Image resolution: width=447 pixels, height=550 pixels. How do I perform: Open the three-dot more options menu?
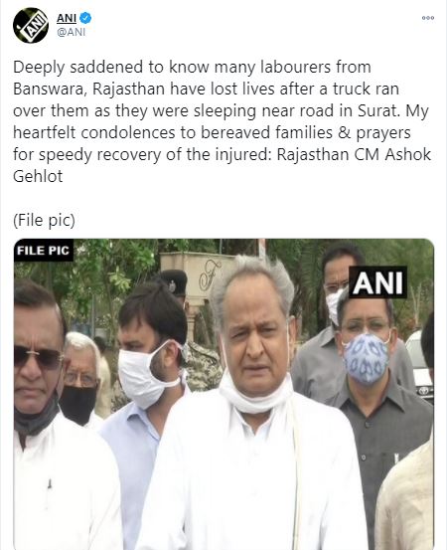(x=428, y=18)
